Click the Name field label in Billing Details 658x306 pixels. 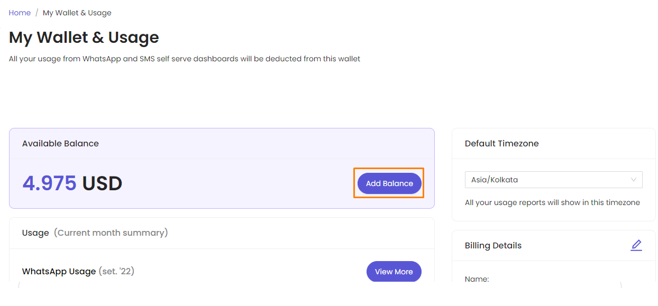click(x=477, y=279)
